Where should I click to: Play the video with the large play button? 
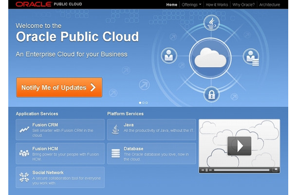coord(240,146)
